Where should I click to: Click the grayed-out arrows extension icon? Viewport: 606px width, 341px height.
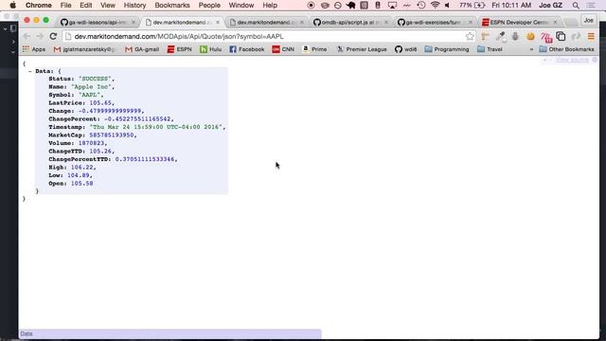point(576,36)
